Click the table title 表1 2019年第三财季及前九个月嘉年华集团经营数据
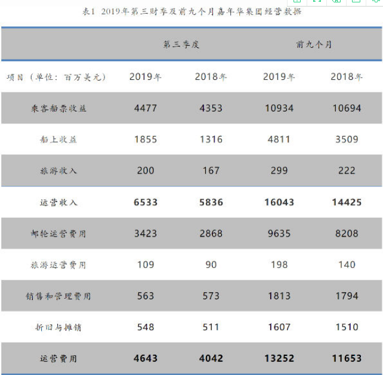Screen dimensions: 383x375 [x=191, y=11]
